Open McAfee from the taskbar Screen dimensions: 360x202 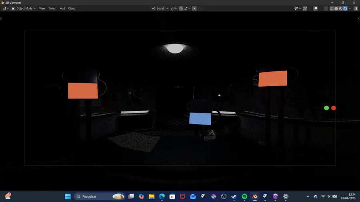pos(182,196)
